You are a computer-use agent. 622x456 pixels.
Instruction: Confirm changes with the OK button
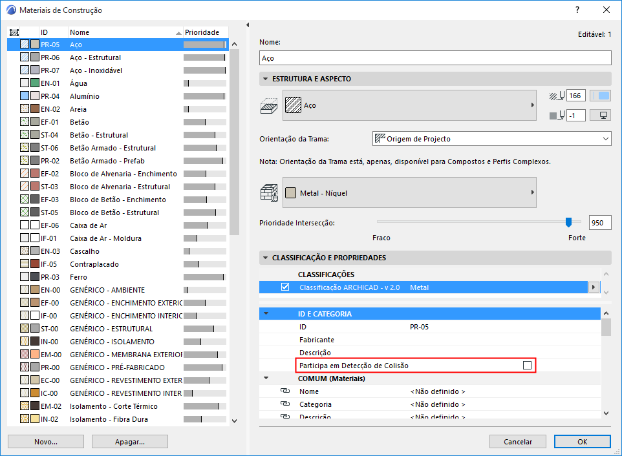pos(581,441)
